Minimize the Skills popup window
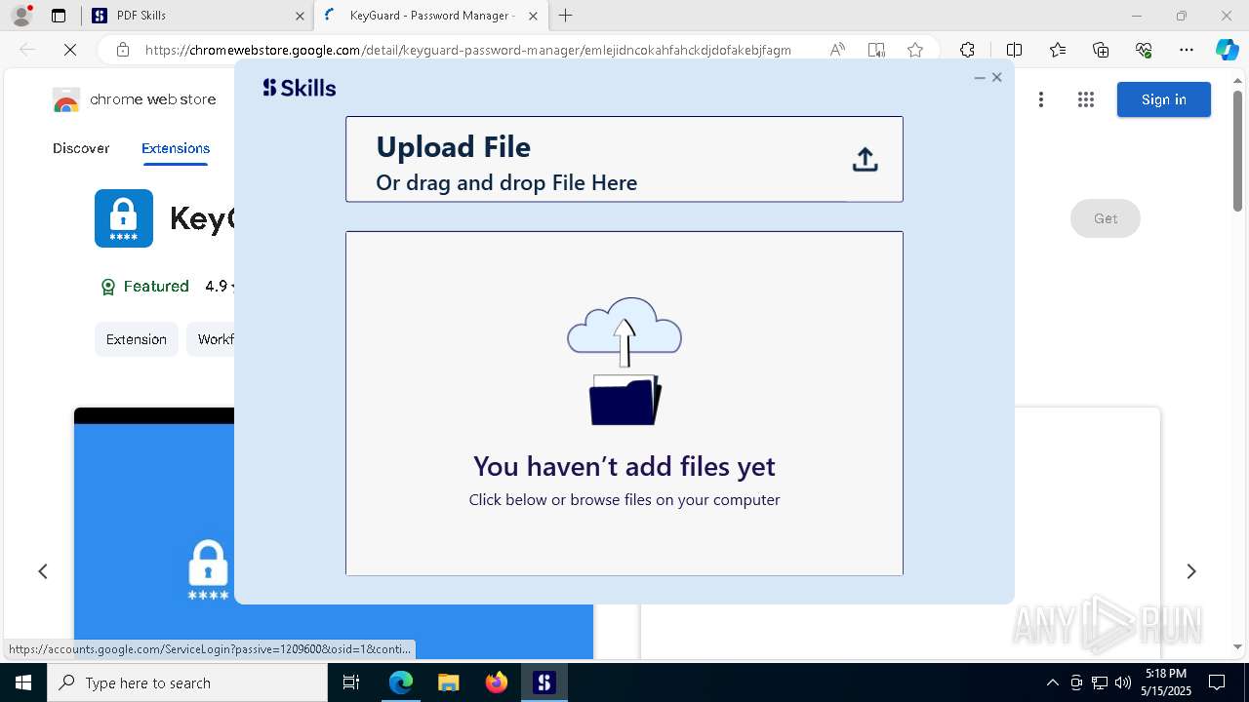 980,78
